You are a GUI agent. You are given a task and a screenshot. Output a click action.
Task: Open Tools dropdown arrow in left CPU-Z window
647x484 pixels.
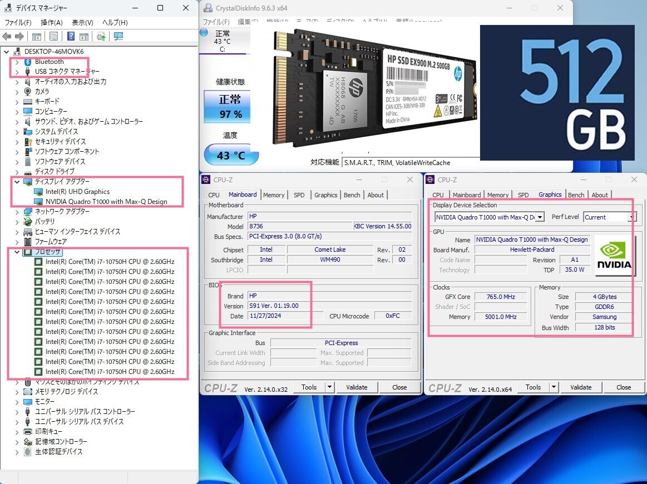click(329, 387)
